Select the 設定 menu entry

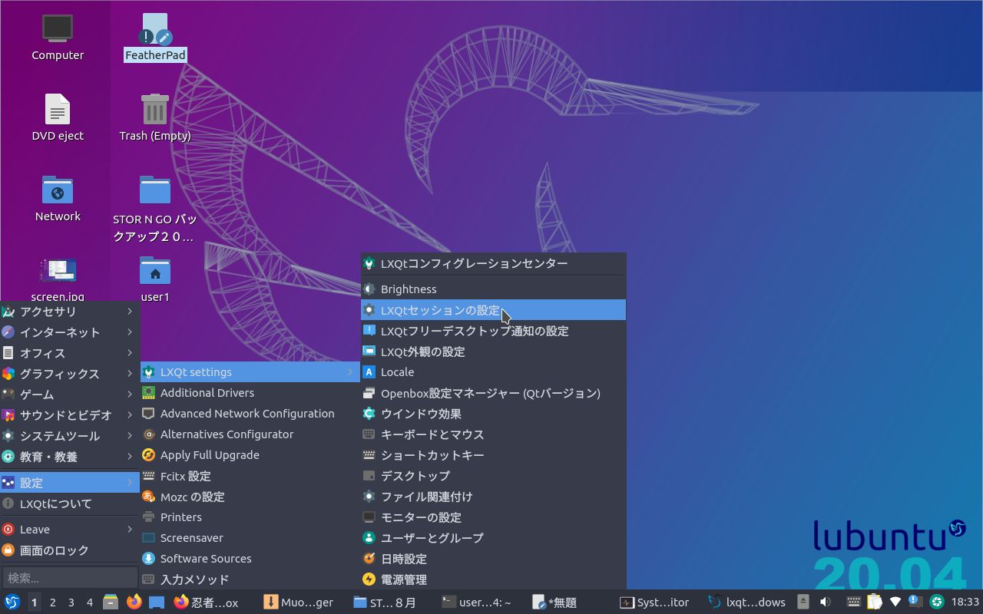pyautogui.click(x=70, y=482)
